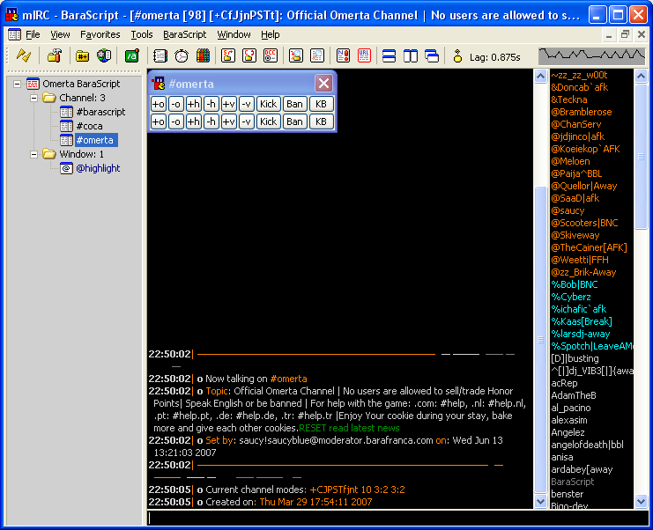Image resolution: width=653 pixels, height=530 pixels.
Task: Open the Address Book toolbar icon
Action: 160,55
